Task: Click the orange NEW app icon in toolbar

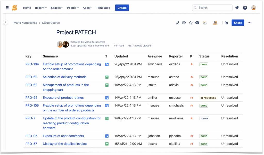Action: point(215,23)
